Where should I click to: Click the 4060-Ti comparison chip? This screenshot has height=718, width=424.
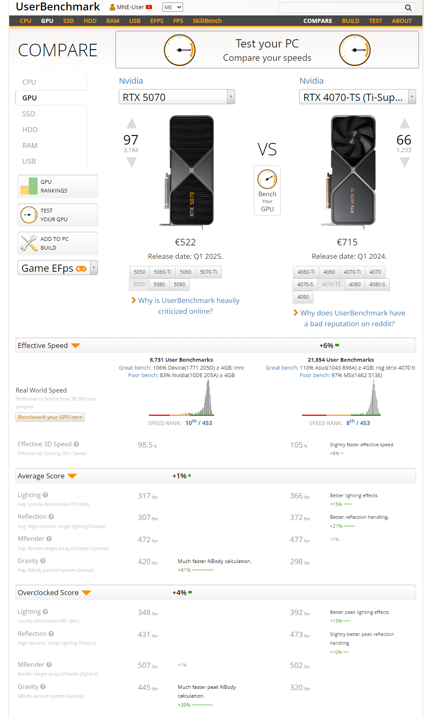click(x=306, y=272)
